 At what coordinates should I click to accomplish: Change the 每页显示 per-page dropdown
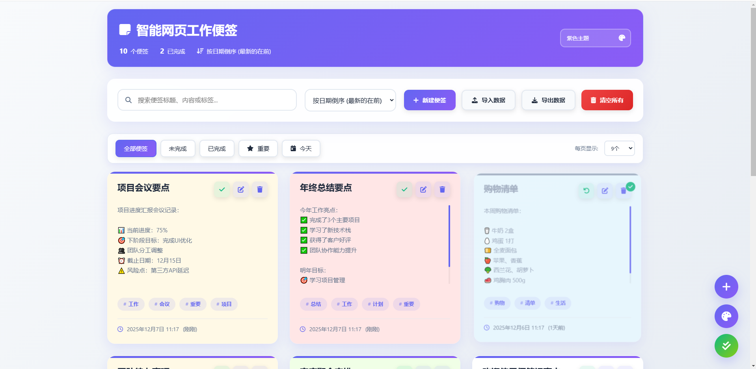[x=619, y=148]
